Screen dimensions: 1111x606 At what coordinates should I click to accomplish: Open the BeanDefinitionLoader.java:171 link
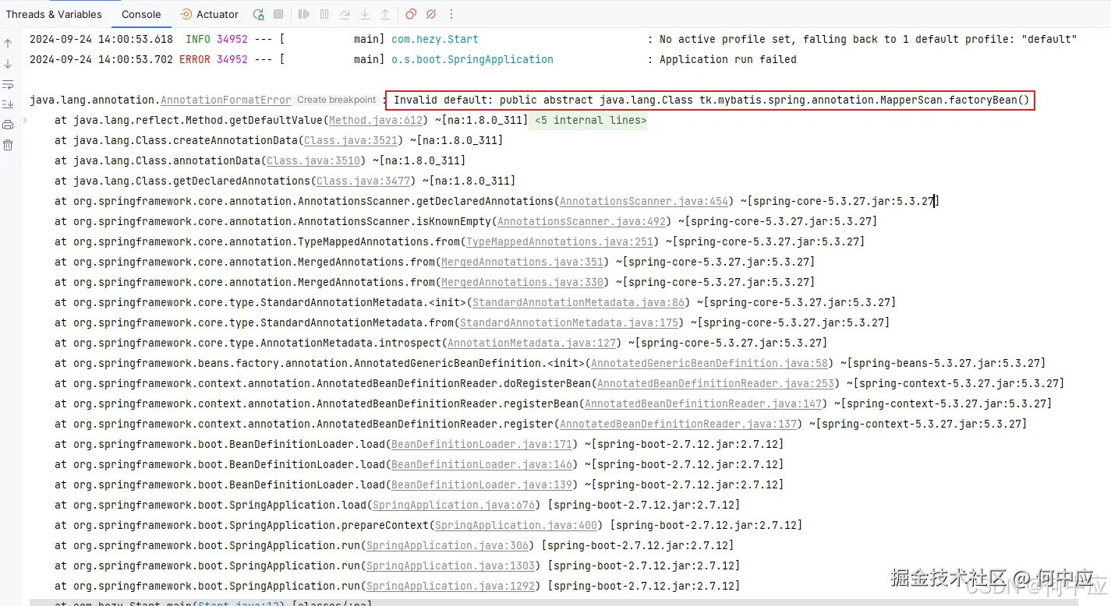(482, 444)
